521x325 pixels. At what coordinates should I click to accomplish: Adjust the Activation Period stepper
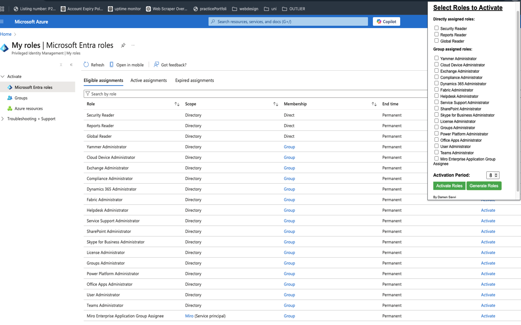pyautogui.click(x=496, y=175)
